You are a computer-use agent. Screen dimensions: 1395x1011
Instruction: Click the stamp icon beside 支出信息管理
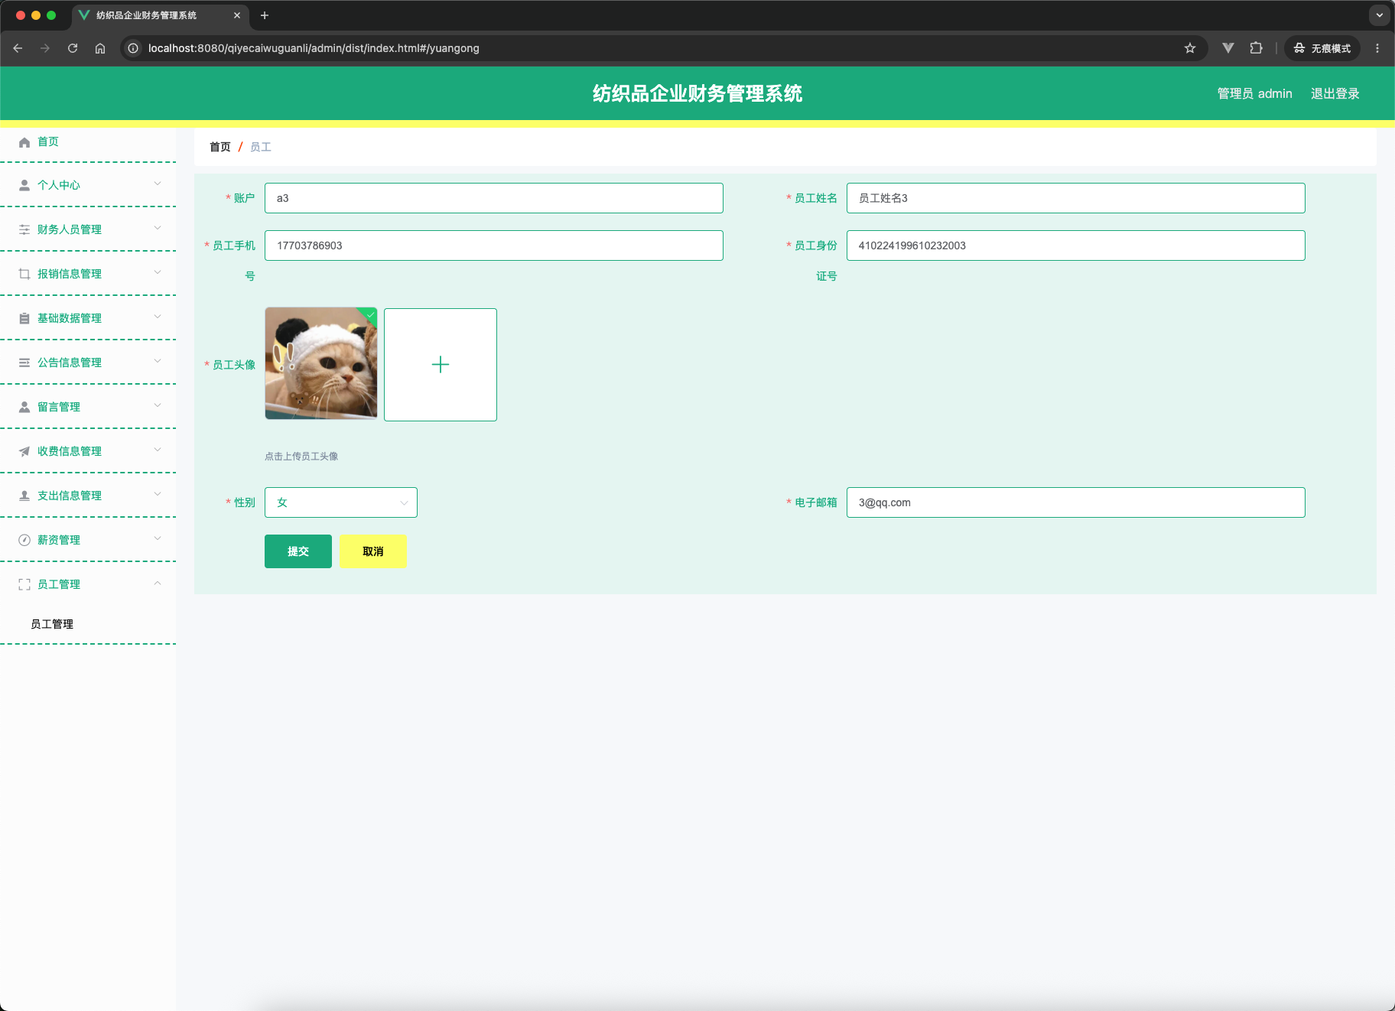point(24,496)
